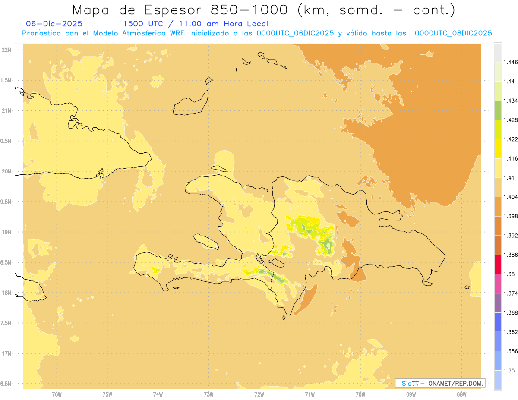The width and height of the screenshot is (518, 400).
Task: Click the '68W' longitude label
Action: coord(461,394)
